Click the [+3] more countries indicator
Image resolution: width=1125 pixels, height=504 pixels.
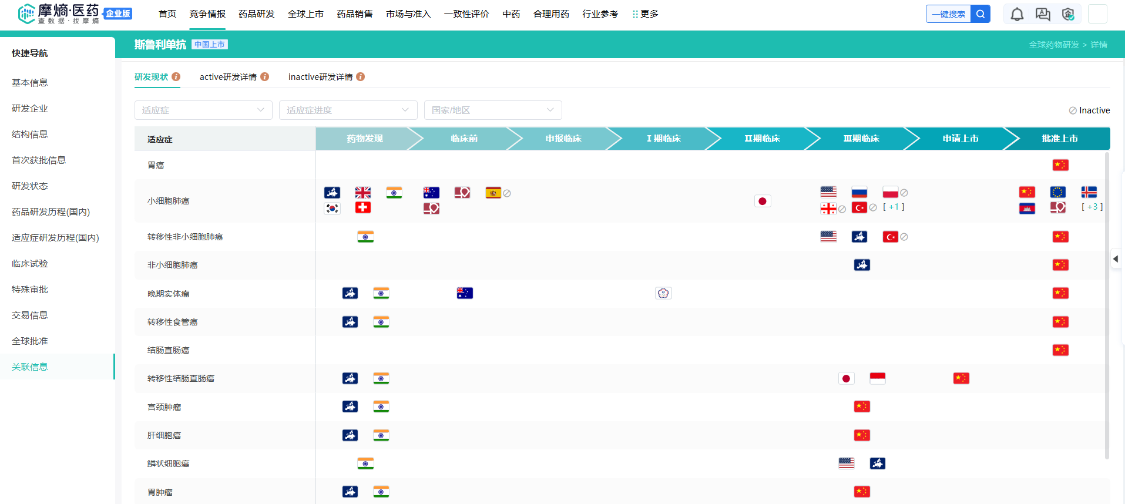pos(1092,207)
